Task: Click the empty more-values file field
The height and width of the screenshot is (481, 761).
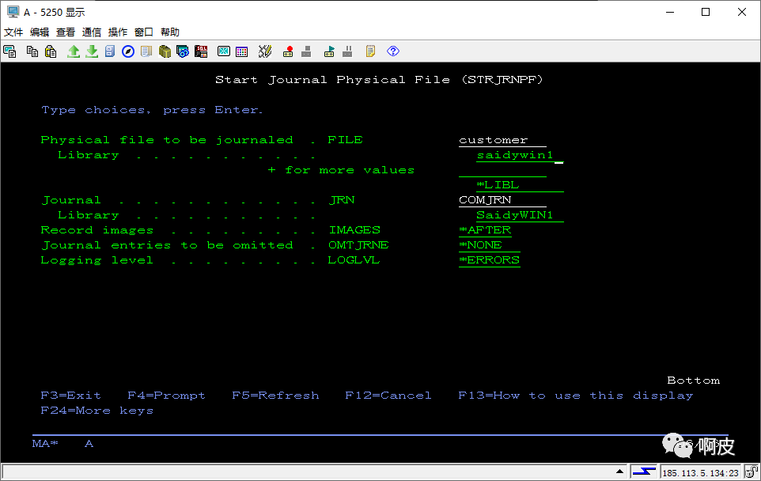Action: click(502, 170)
